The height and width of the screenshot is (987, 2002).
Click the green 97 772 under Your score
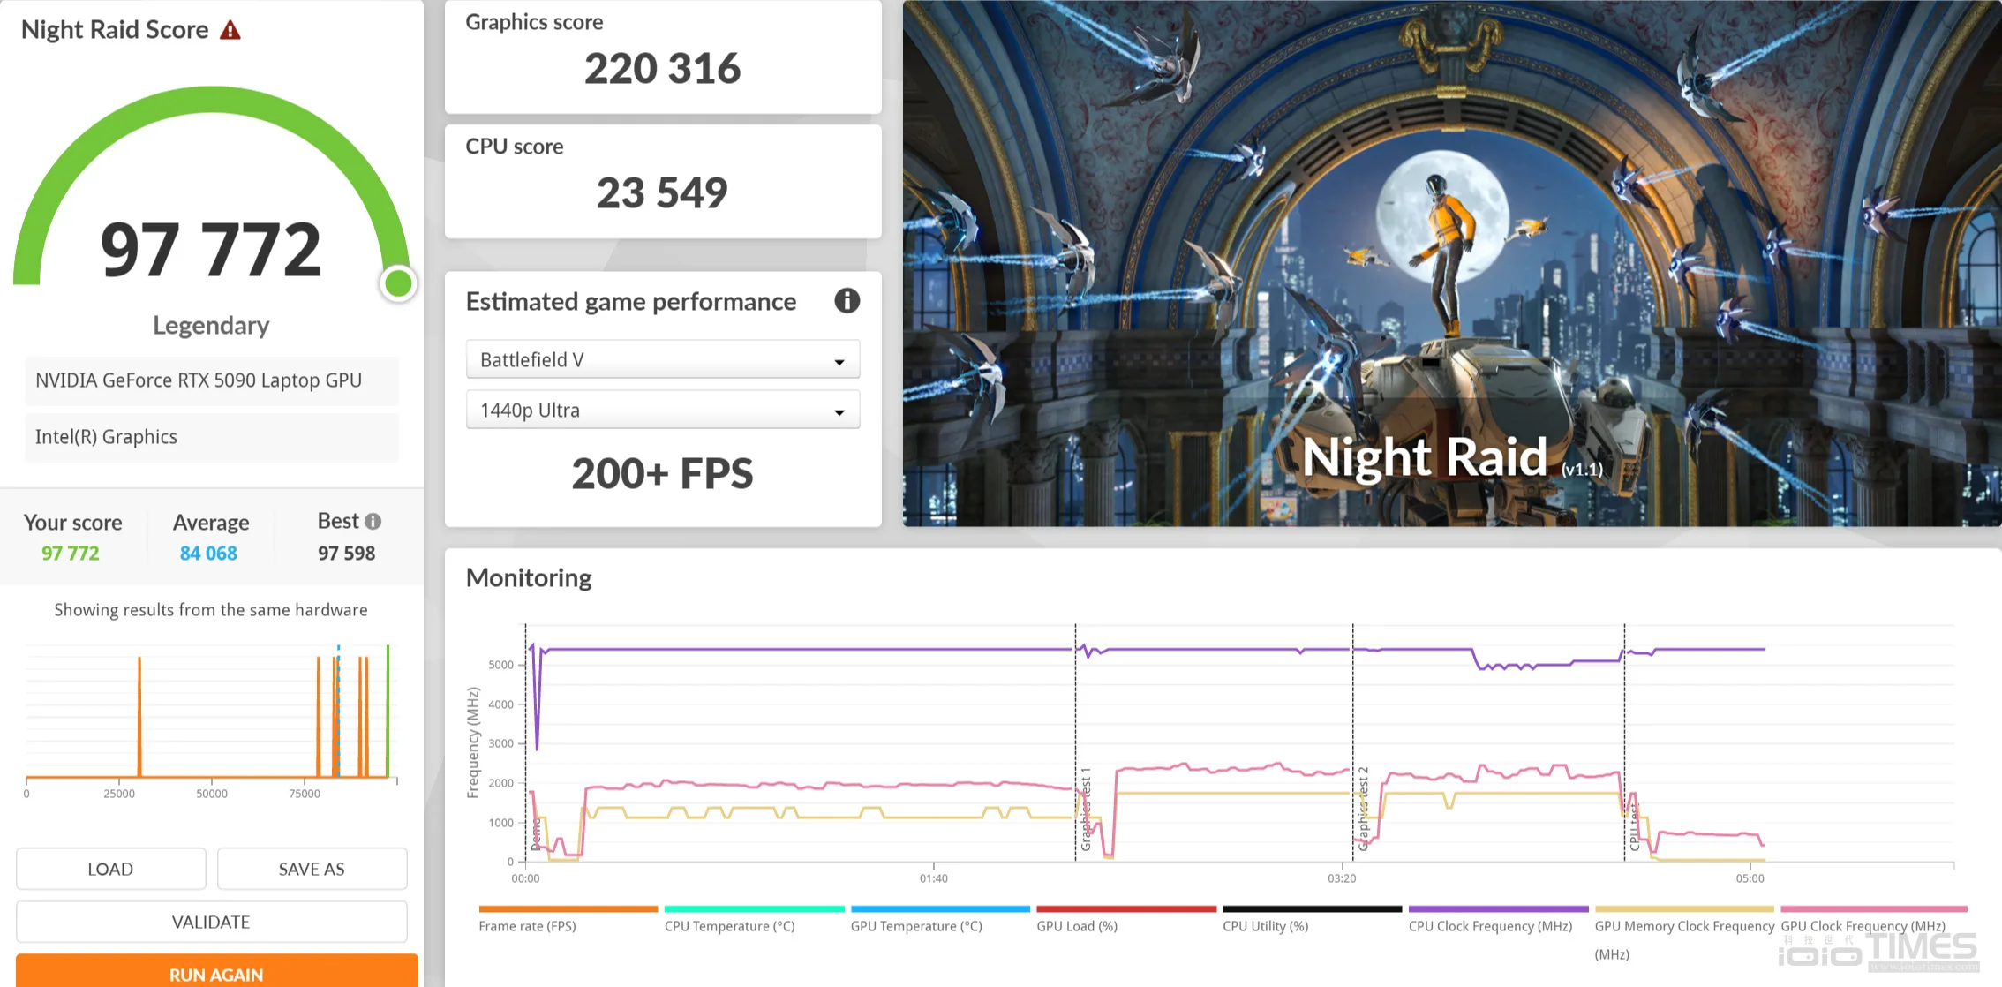[71, 554]
